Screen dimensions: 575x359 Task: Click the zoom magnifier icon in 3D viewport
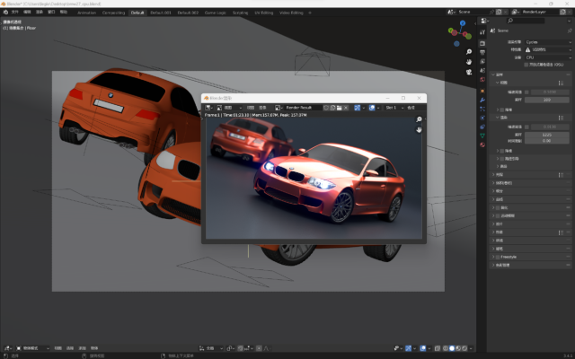pos(469,52)
